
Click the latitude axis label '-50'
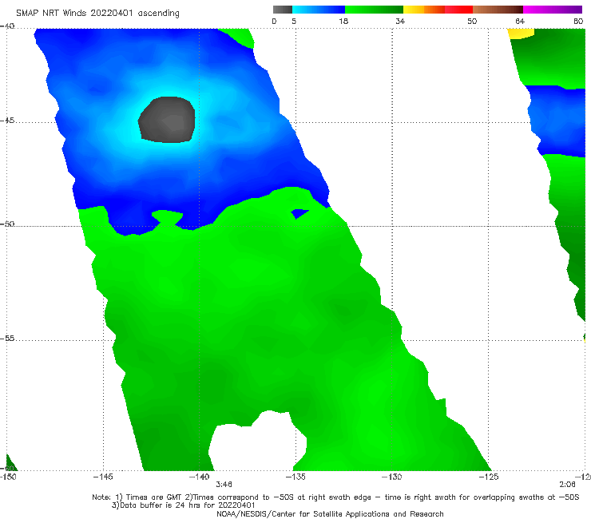coord(7,224)
